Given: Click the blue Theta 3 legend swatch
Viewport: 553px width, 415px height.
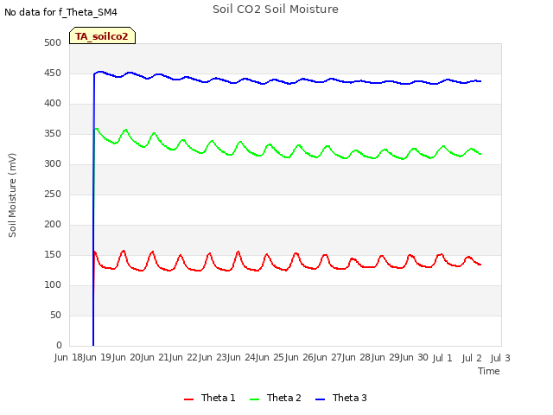Looking at the screenshot, I should [320, 399].
